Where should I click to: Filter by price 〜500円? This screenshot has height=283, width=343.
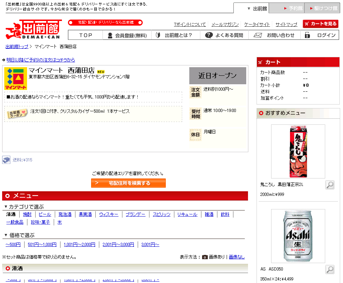click(13, 245)
